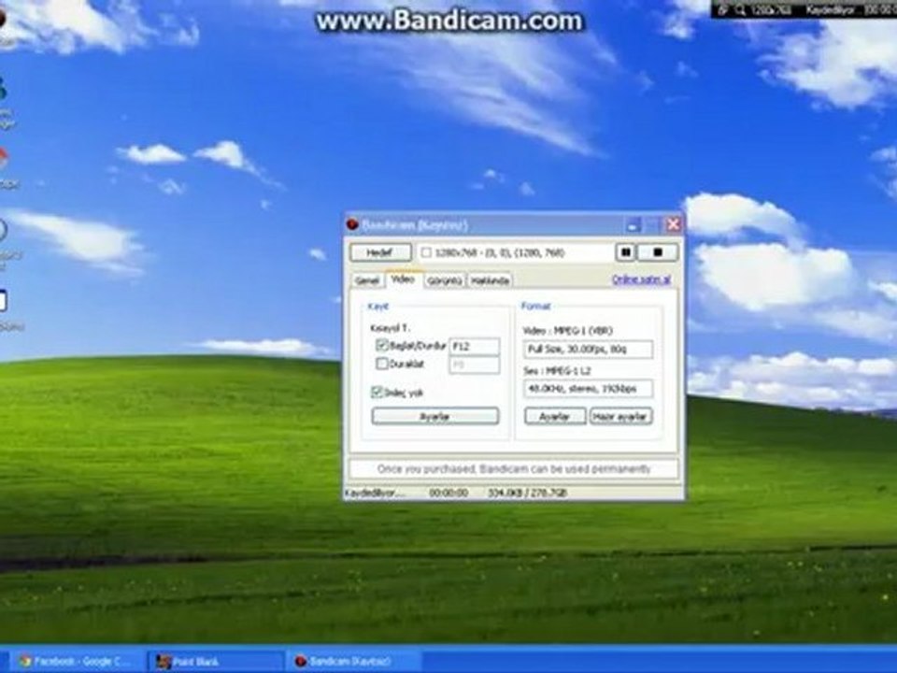Select the Video tab
The width and height of the screenshot is (897, 673).
coord(403,279)
